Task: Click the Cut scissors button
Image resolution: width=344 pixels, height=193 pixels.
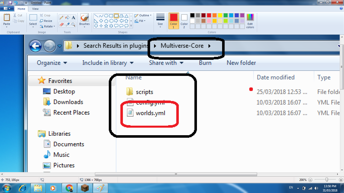Action: 18,15
